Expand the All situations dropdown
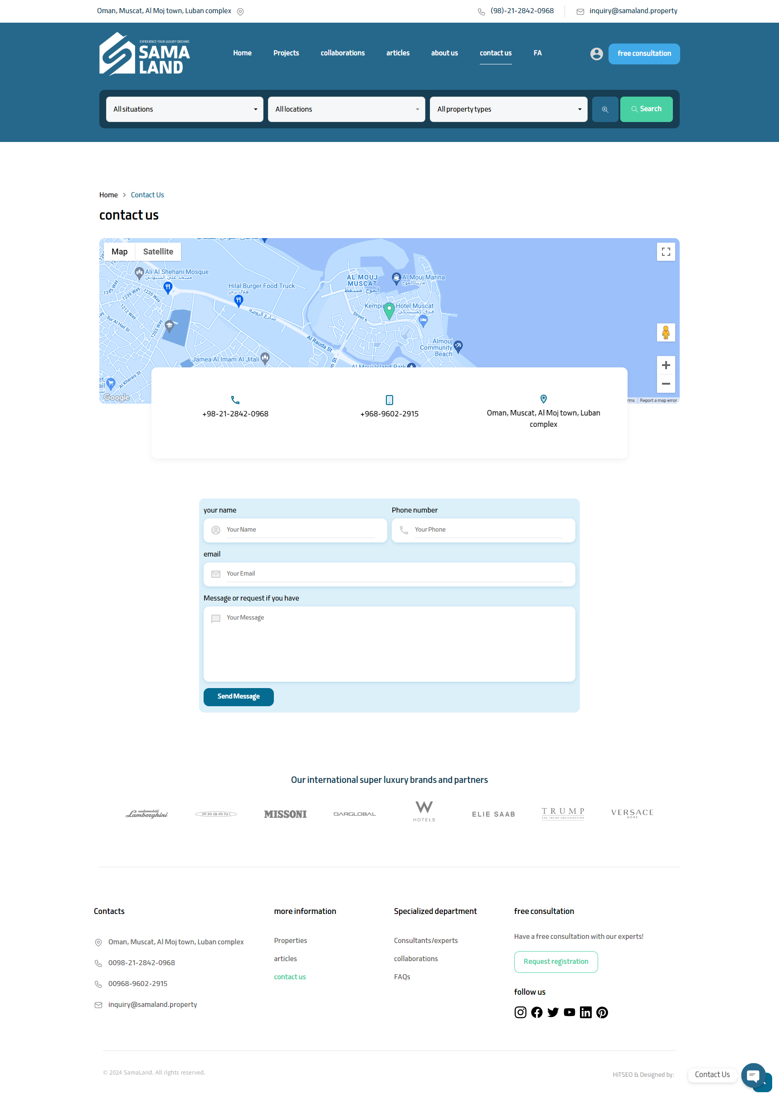 pyautogui.click(x=184, y=109)
